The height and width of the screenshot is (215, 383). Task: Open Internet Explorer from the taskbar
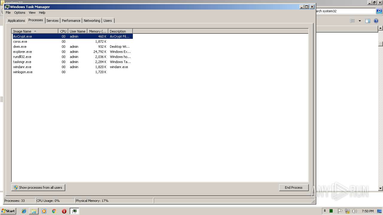tap(24, 211)
